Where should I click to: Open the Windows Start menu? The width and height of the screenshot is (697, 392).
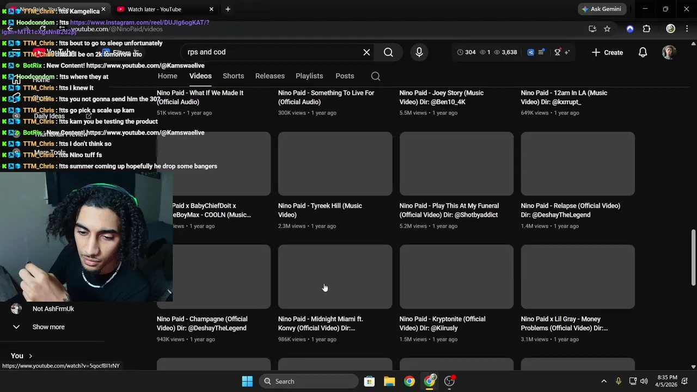(x=247, y=381)
